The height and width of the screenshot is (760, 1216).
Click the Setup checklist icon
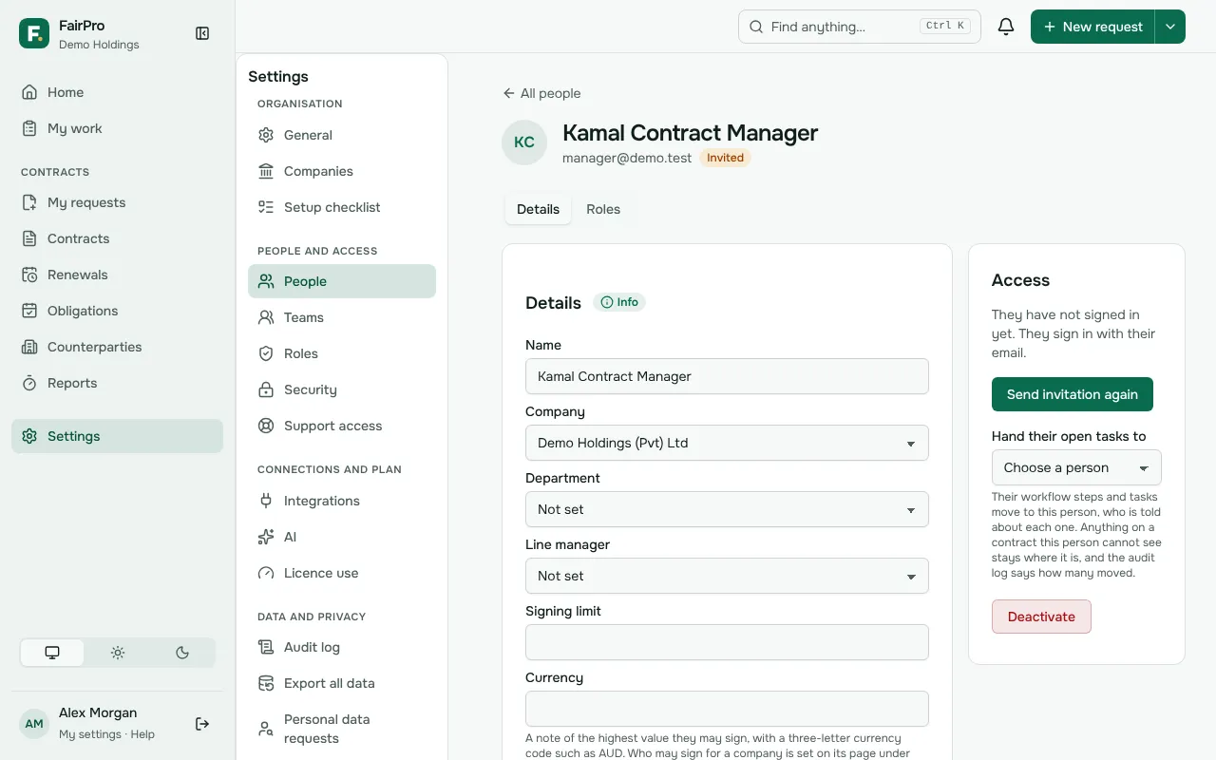pyautogui.click(x=266, y=207)
